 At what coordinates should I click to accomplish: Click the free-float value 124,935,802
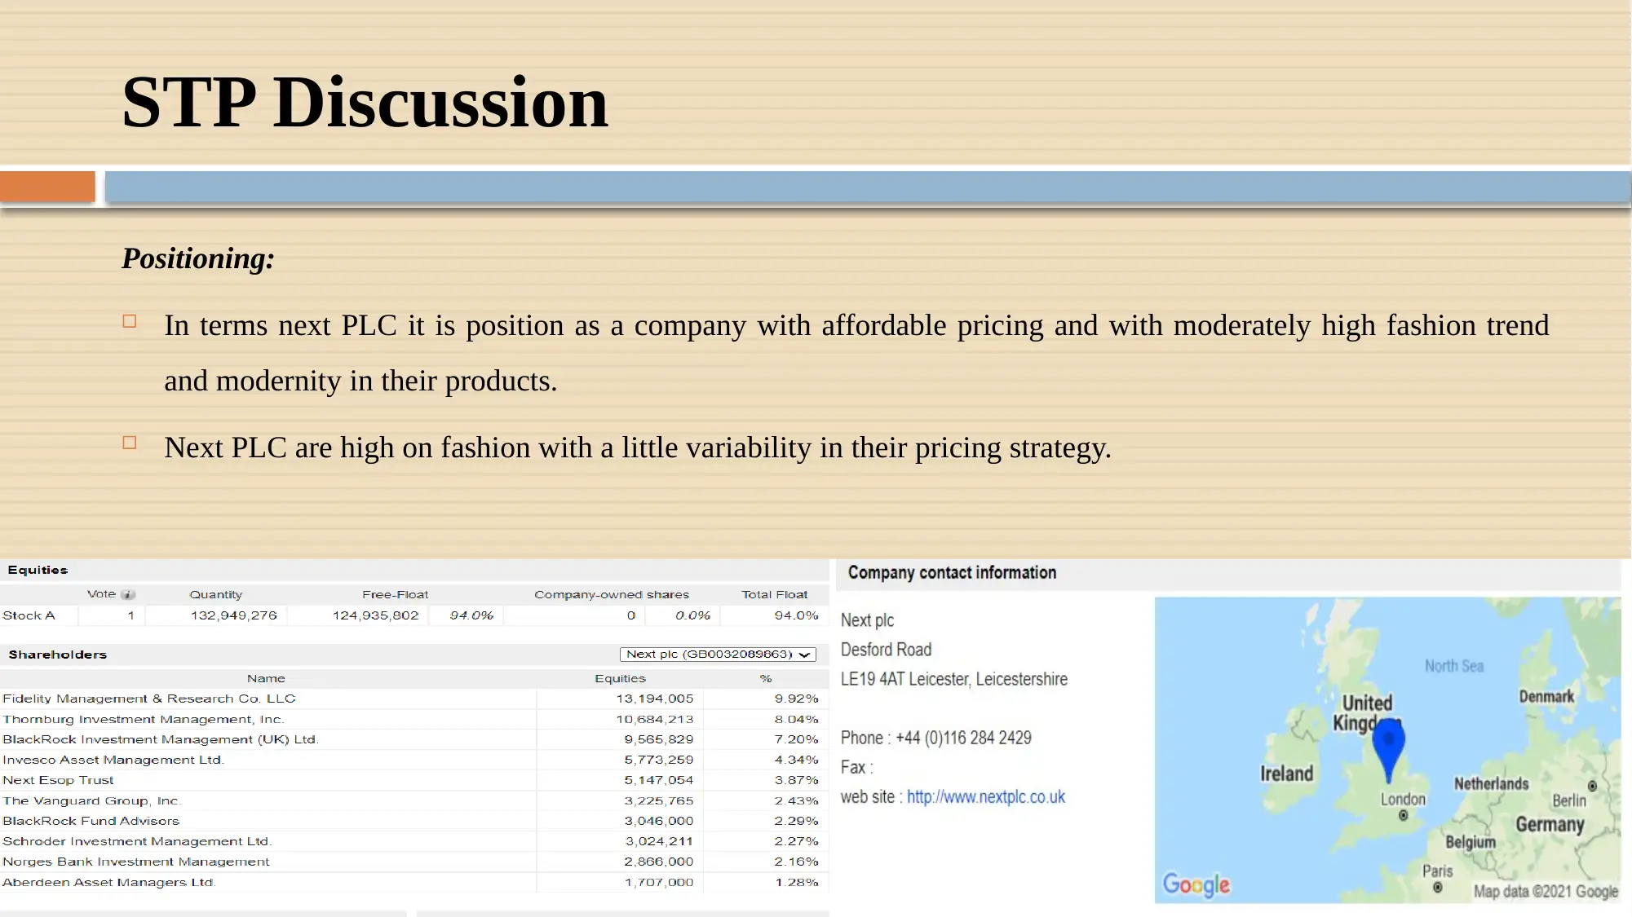pos(376,615)
